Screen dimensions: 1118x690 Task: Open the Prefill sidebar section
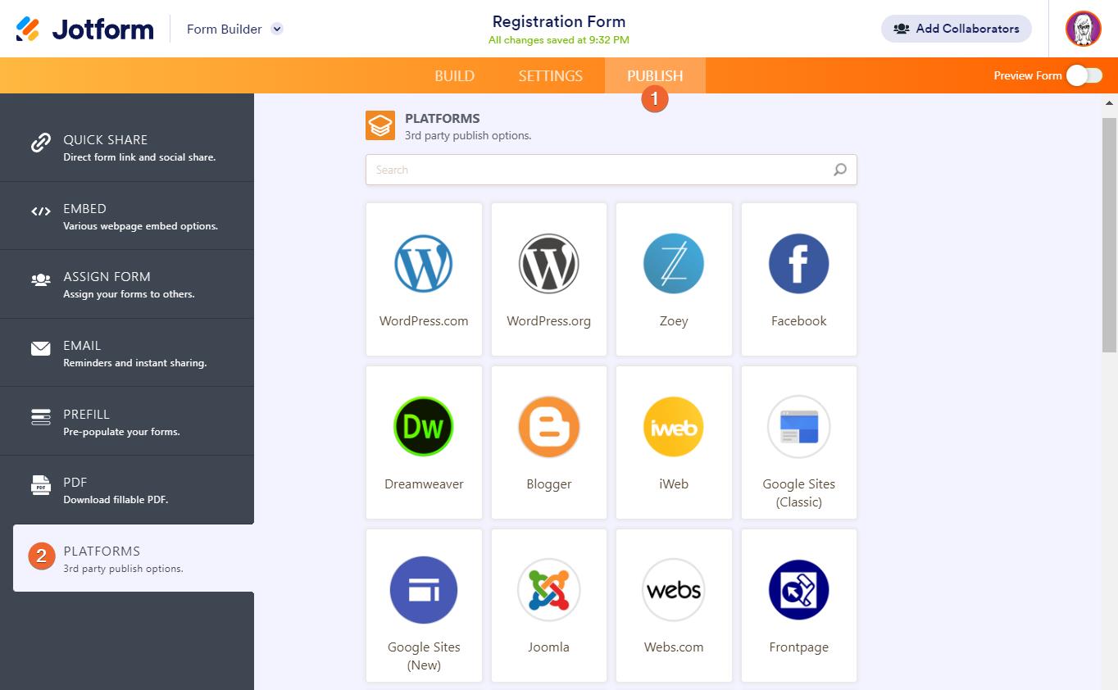click(127, 422)
